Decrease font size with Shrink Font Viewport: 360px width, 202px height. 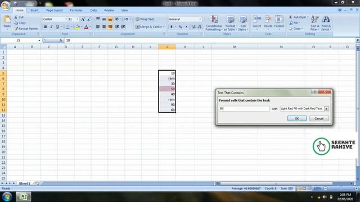pos(89,19)
